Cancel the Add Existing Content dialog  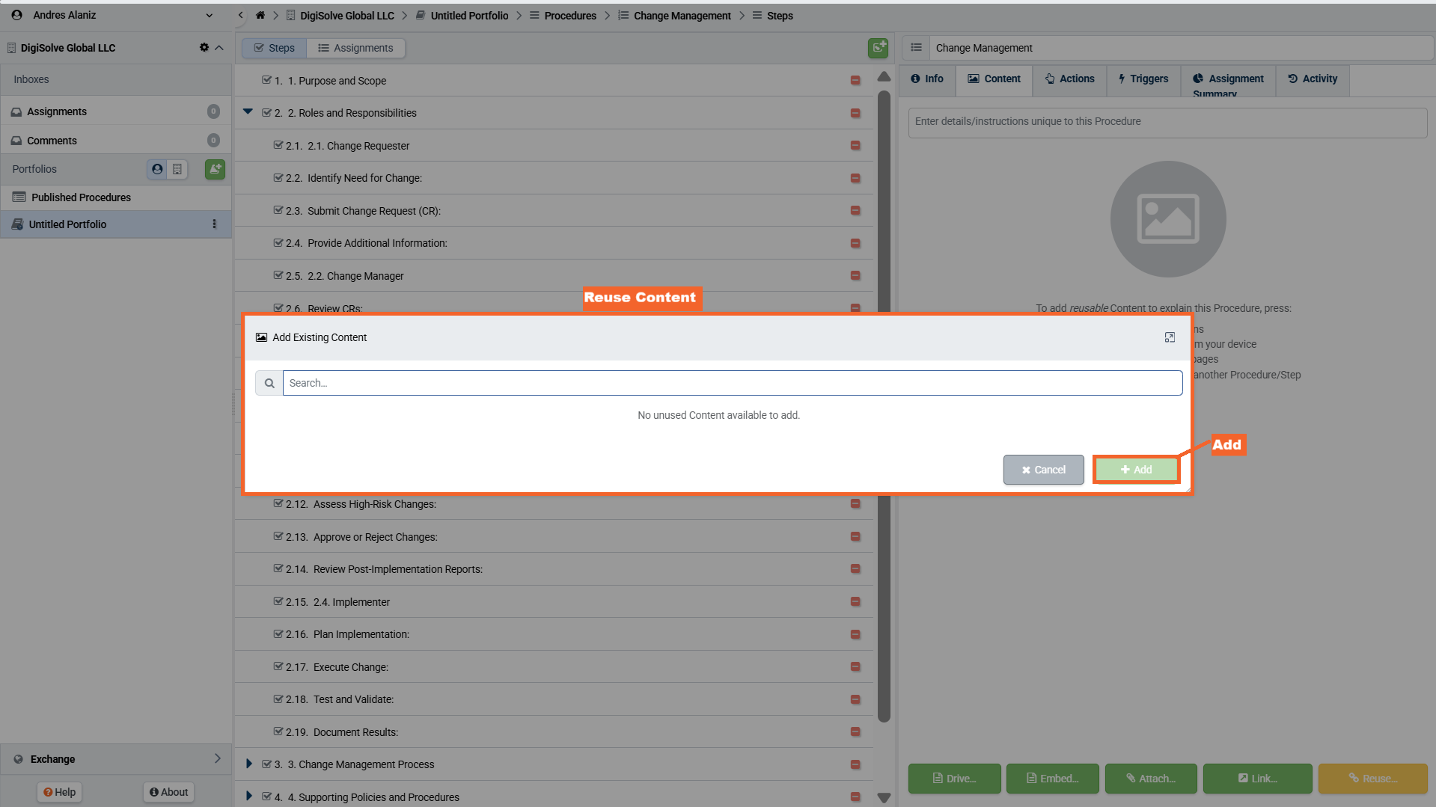tap(1043, 470)
